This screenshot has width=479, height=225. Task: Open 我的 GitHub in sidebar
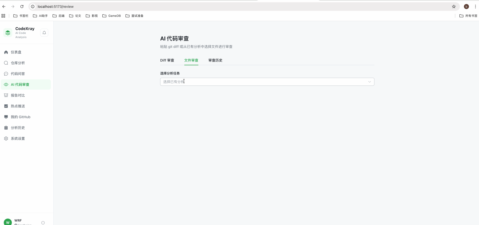coord(26,117)
